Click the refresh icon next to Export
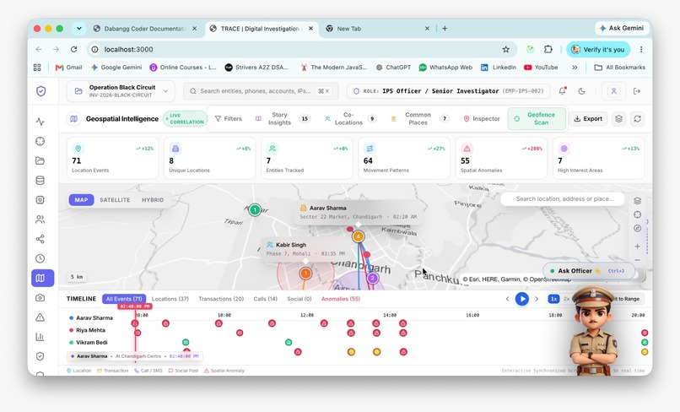The width and height of the screenshot is (680, 412). pyautogui.click(x=637, y=118)
